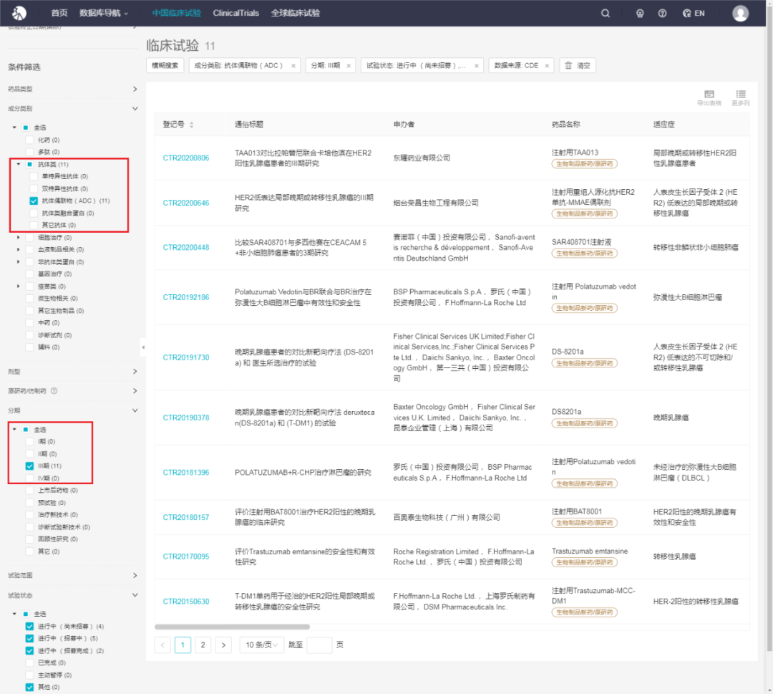Remove the 分期: III期 filter chip
Screen dimensions: 773x694
(349, 66)
